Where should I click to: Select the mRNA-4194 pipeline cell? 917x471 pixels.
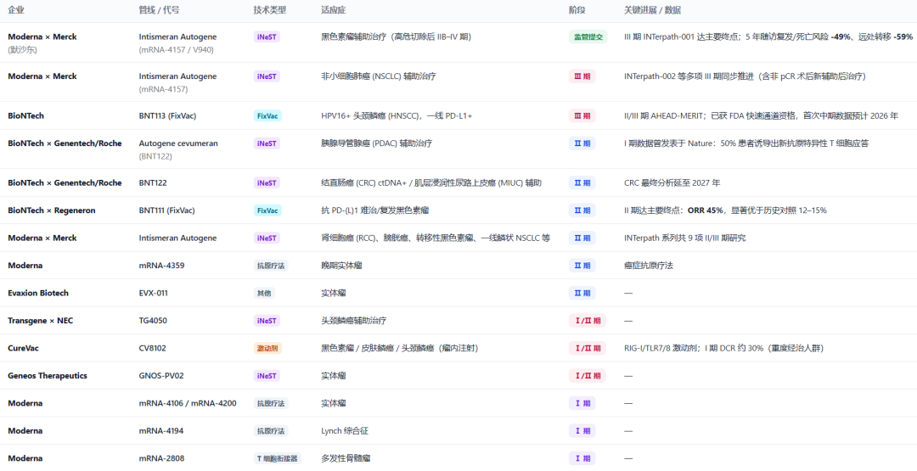coord(161,430)
